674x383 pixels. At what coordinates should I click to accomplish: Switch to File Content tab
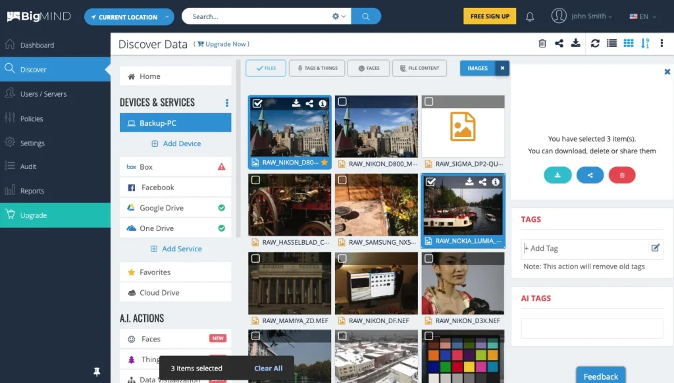click(419, 68)
